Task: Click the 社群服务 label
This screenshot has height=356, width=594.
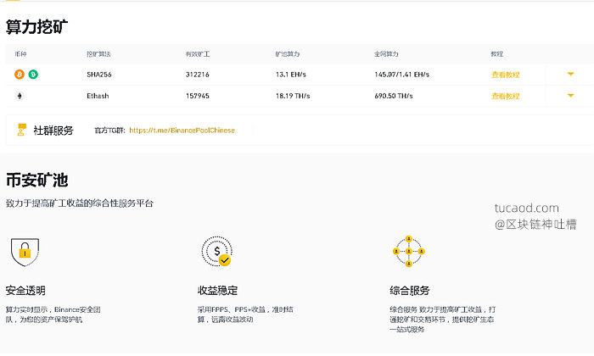Action: click(53, 131)
